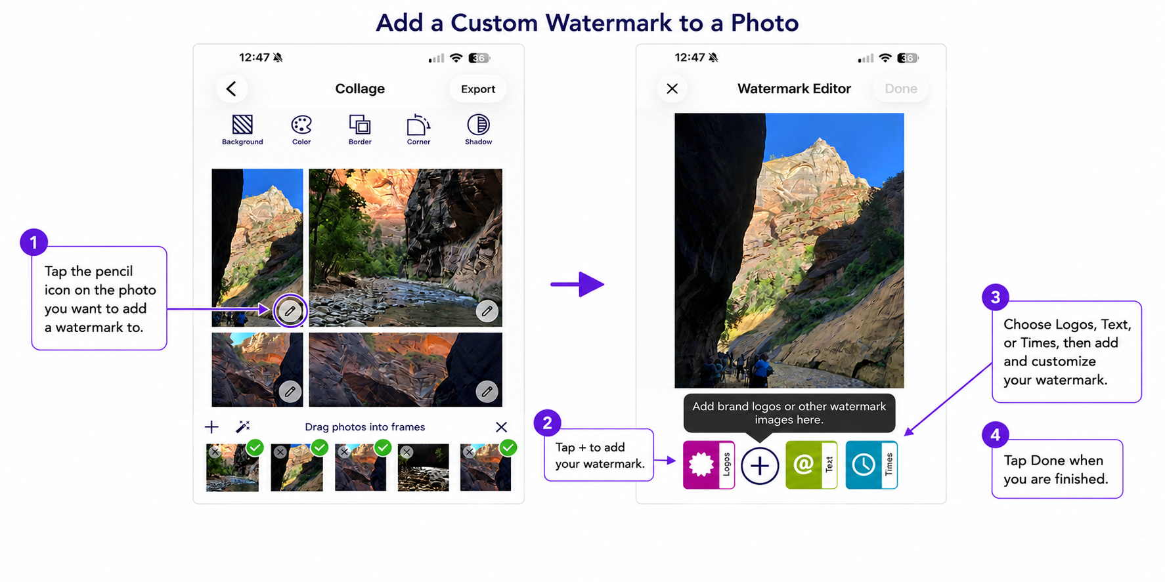Tap the battery indicator in Watermark Editor status bar
Image resolution: width=1165 pixels, height=582 pixels.
(908, 58)
